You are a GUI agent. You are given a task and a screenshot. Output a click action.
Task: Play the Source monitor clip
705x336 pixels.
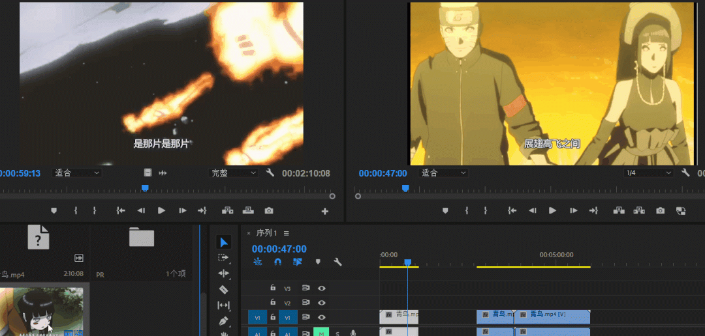point(161,210)
